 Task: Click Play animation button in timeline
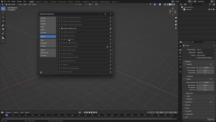[x=91, y=113]
